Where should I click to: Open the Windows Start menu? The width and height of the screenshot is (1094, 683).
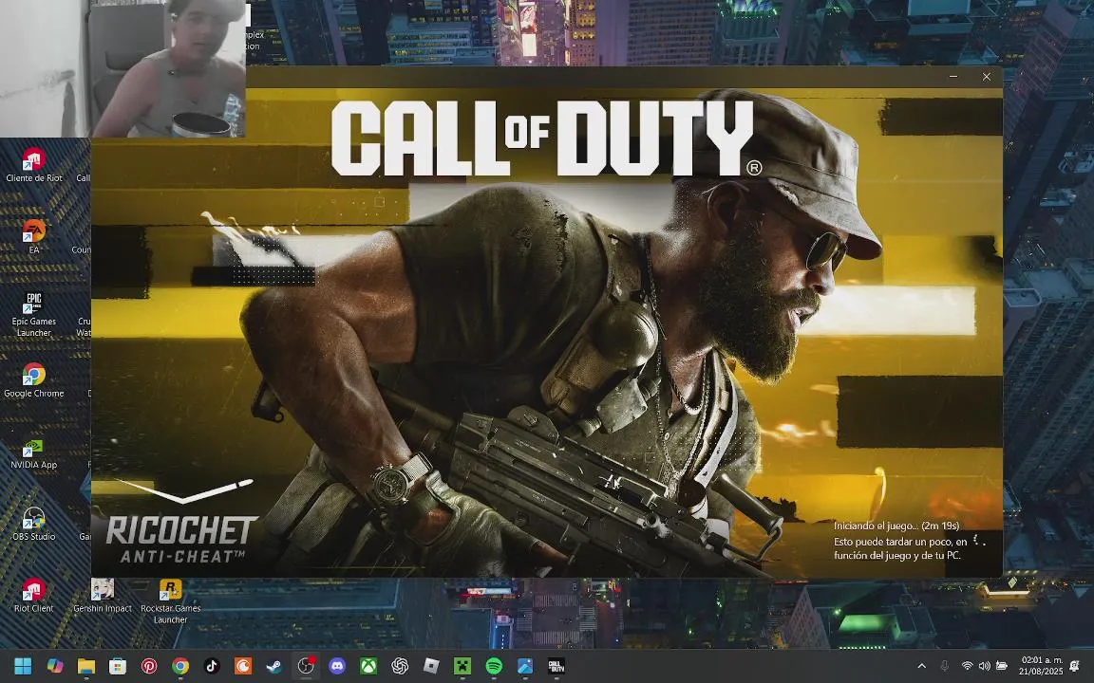[23, 666]
